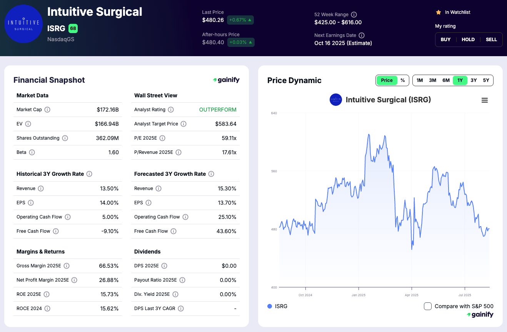Click info icon next to ROCE 2024

click(47, 309)
